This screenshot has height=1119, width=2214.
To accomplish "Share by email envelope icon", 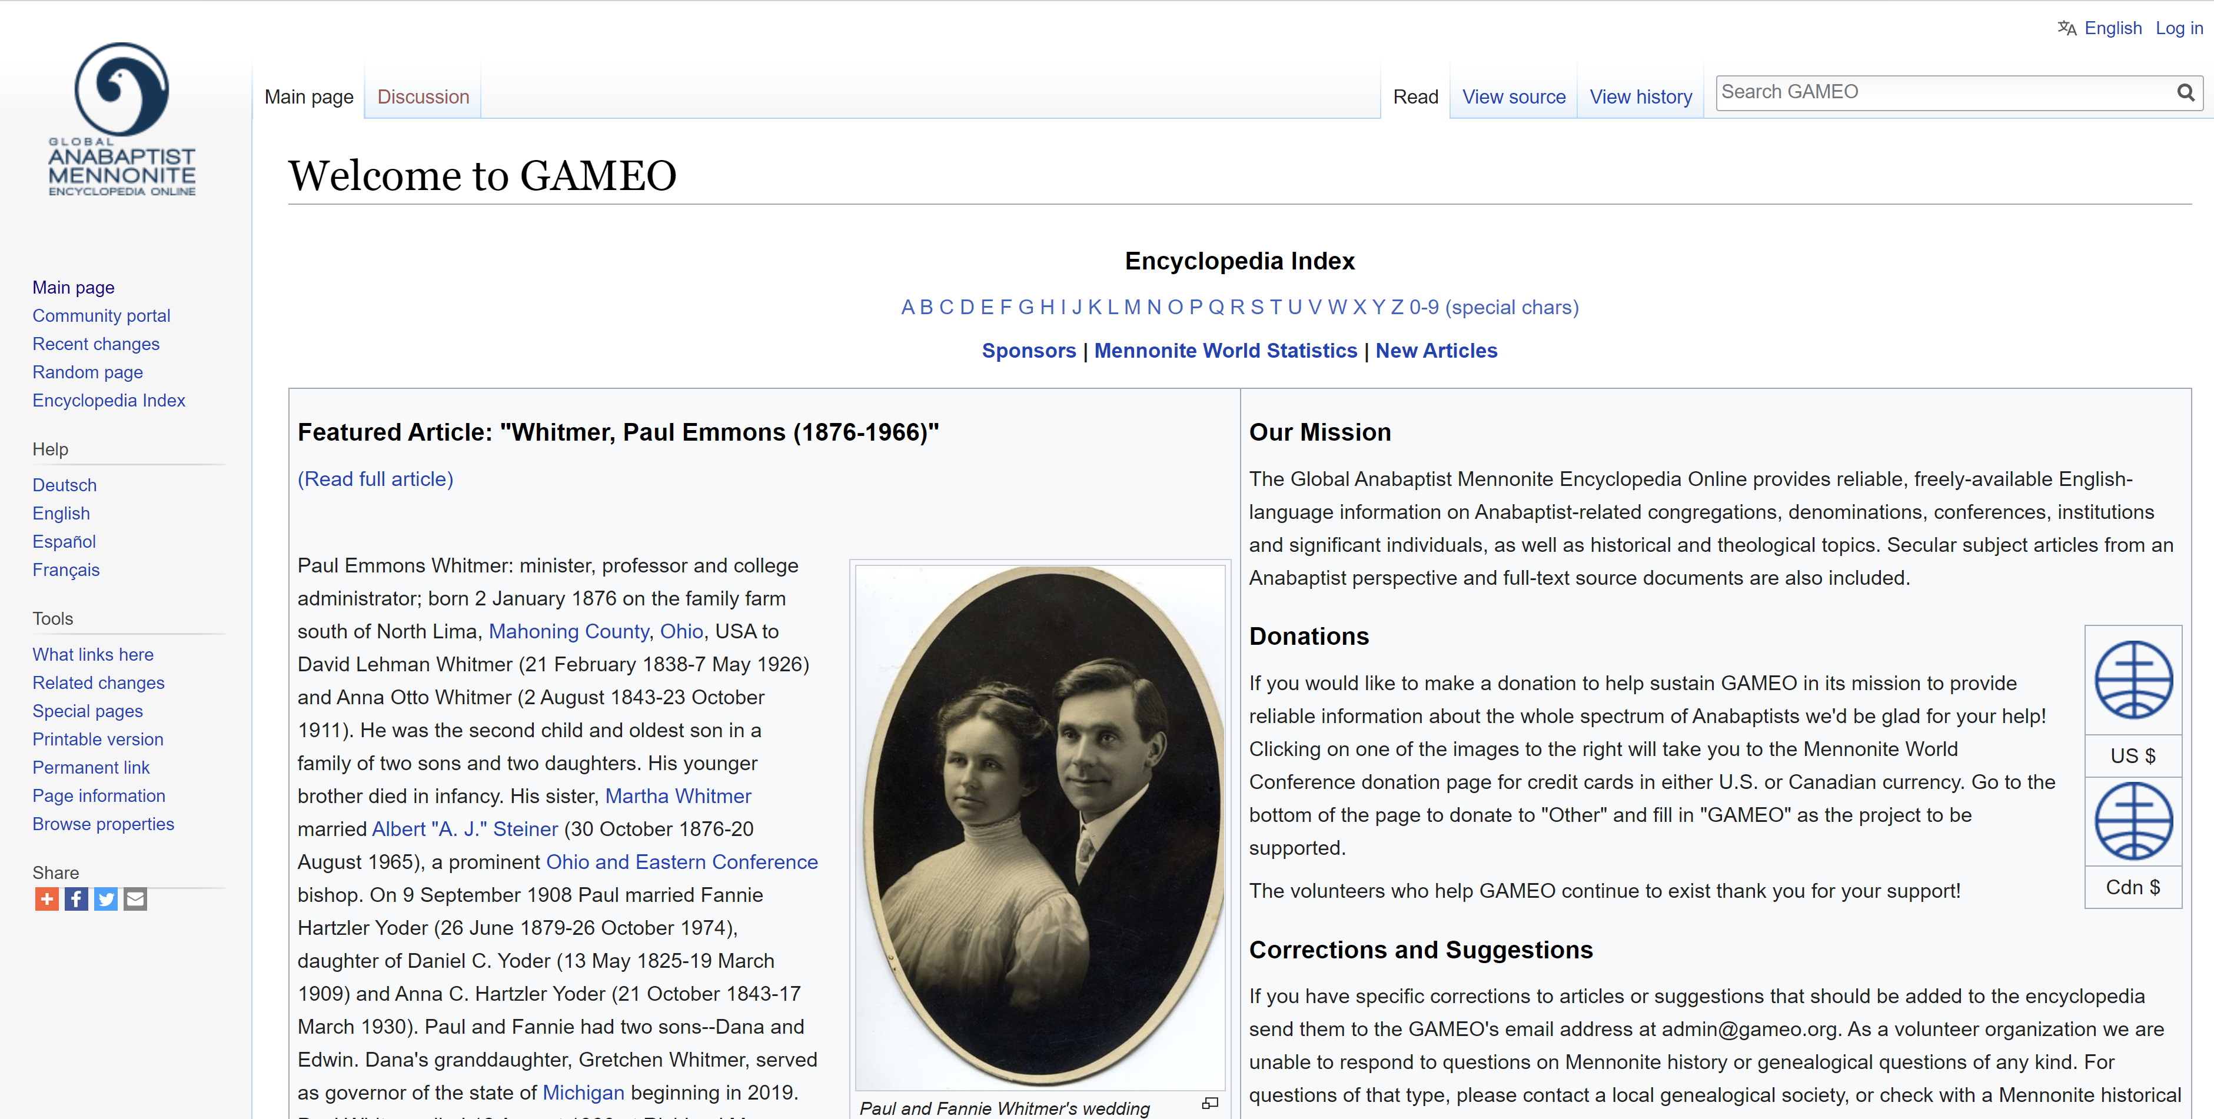I will tap(135, 899).
